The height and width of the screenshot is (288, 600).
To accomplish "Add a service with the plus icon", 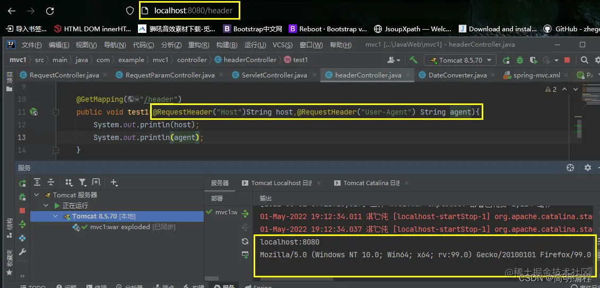I will (x=114, y=182).
